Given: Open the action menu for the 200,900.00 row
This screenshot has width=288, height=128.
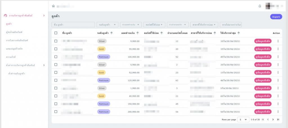Looking at the screenshot, I should [x=278, y=112].
